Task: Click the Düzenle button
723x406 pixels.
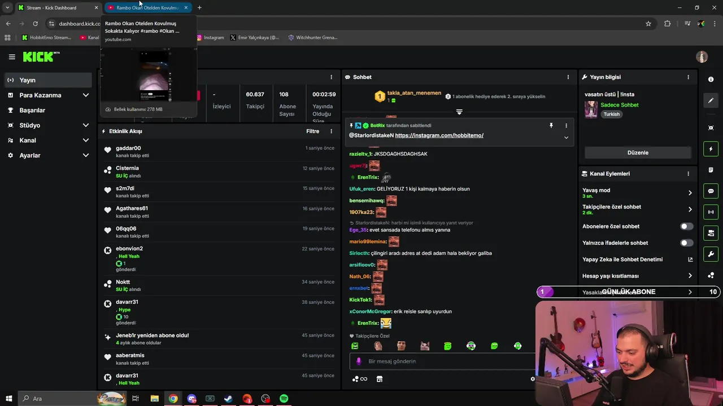Action: [638, 152]
